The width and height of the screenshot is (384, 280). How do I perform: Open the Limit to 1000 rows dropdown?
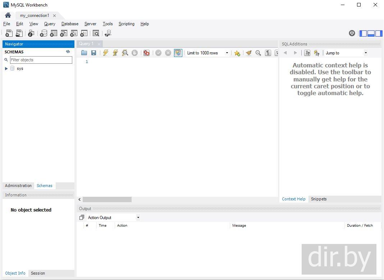click(208, 53)
